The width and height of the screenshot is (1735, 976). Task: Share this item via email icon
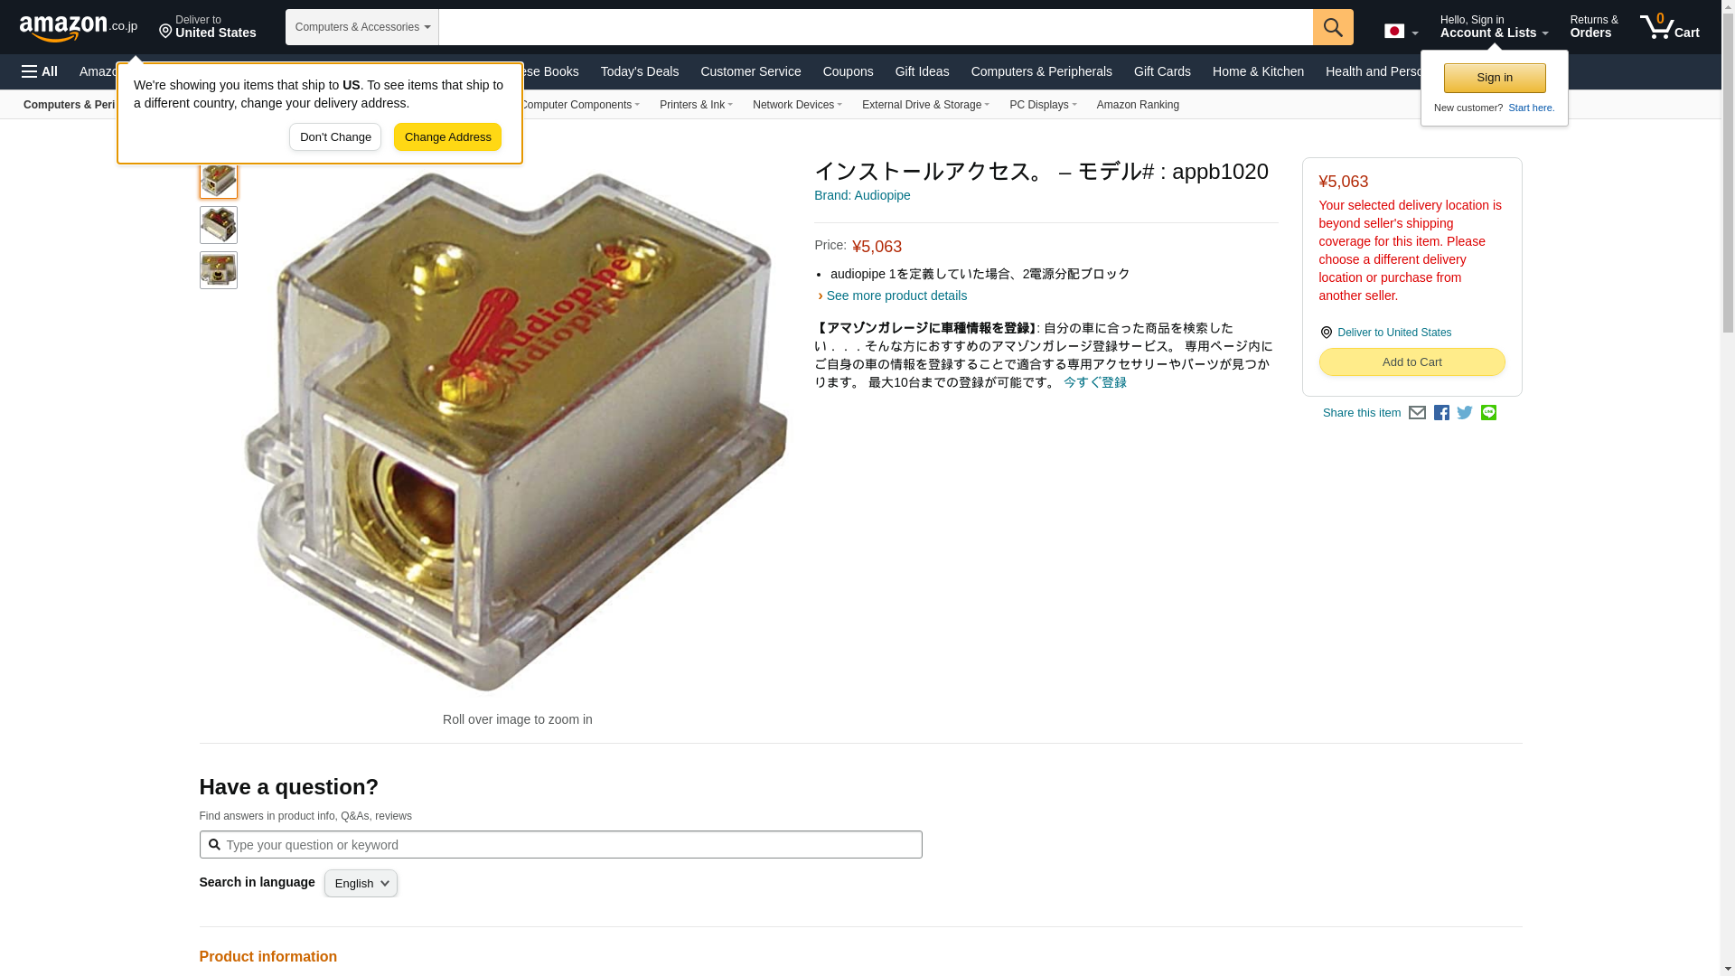(x=1417, y=413)
